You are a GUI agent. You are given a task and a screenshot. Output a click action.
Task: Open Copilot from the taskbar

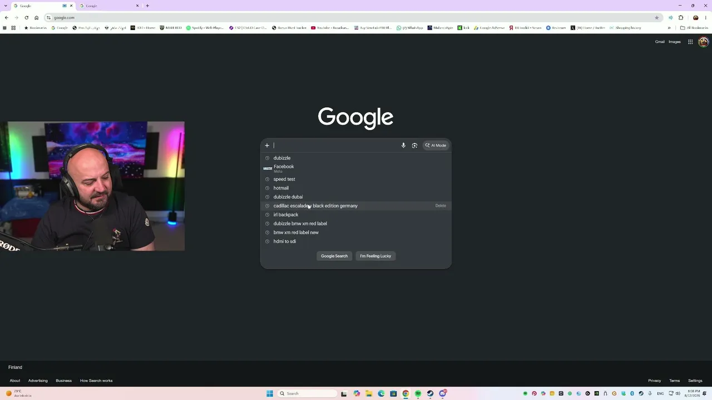(x=357, y=393)
